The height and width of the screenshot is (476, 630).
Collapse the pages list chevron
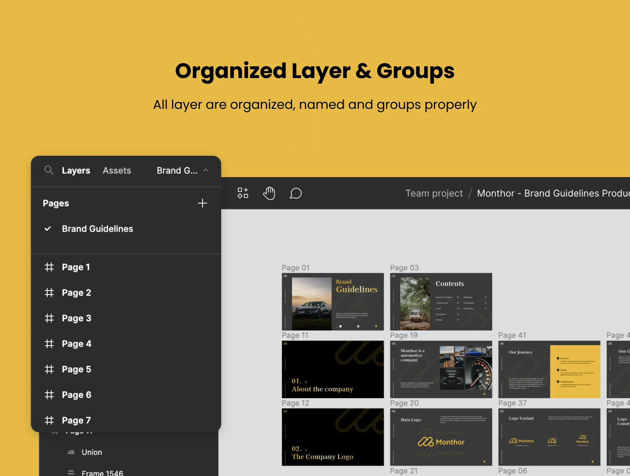[x=206, y=170]
